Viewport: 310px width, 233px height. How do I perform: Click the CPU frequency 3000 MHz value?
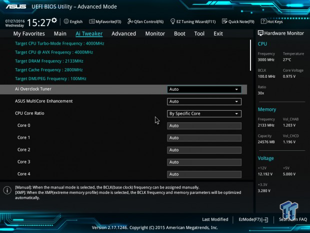pos(266,60)
